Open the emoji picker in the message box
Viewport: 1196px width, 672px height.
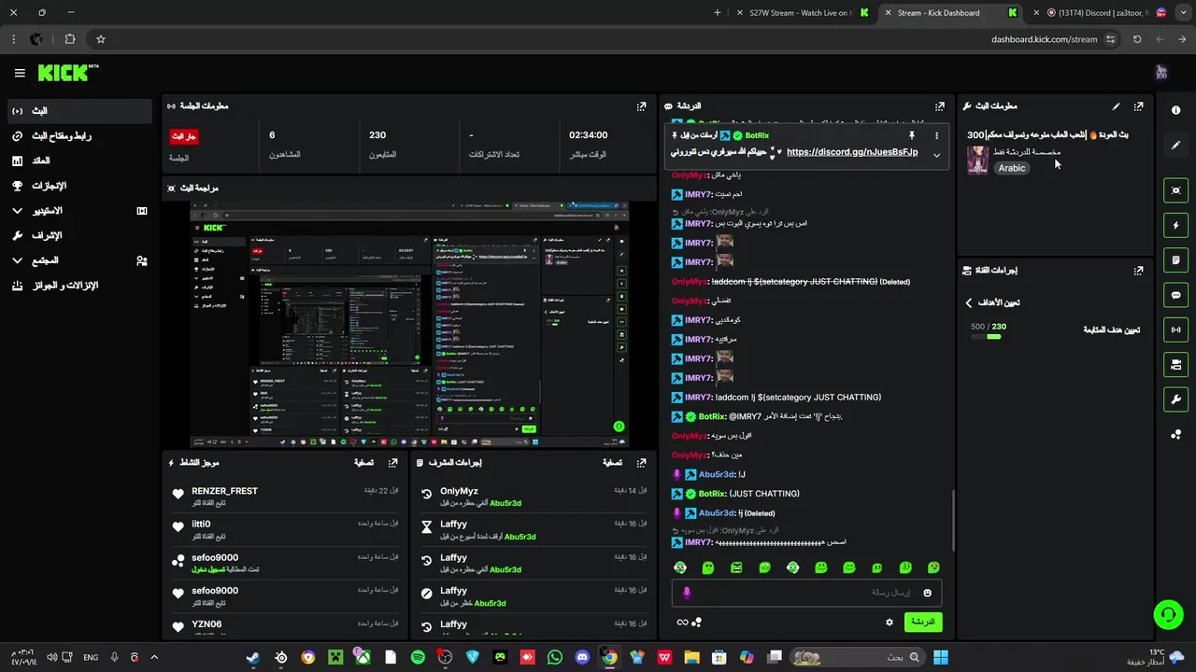927,593
